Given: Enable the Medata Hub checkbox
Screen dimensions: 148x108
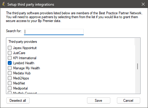Looking at the screenshot, I should click(10, 73).
